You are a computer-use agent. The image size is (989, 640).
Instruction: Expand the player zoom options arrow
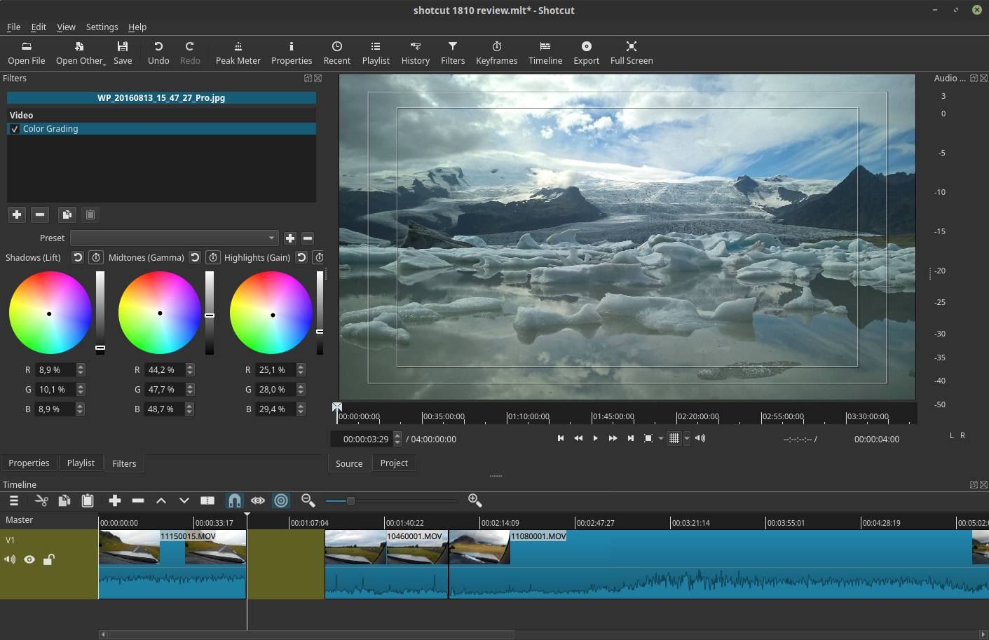click(x=661, y=439)
